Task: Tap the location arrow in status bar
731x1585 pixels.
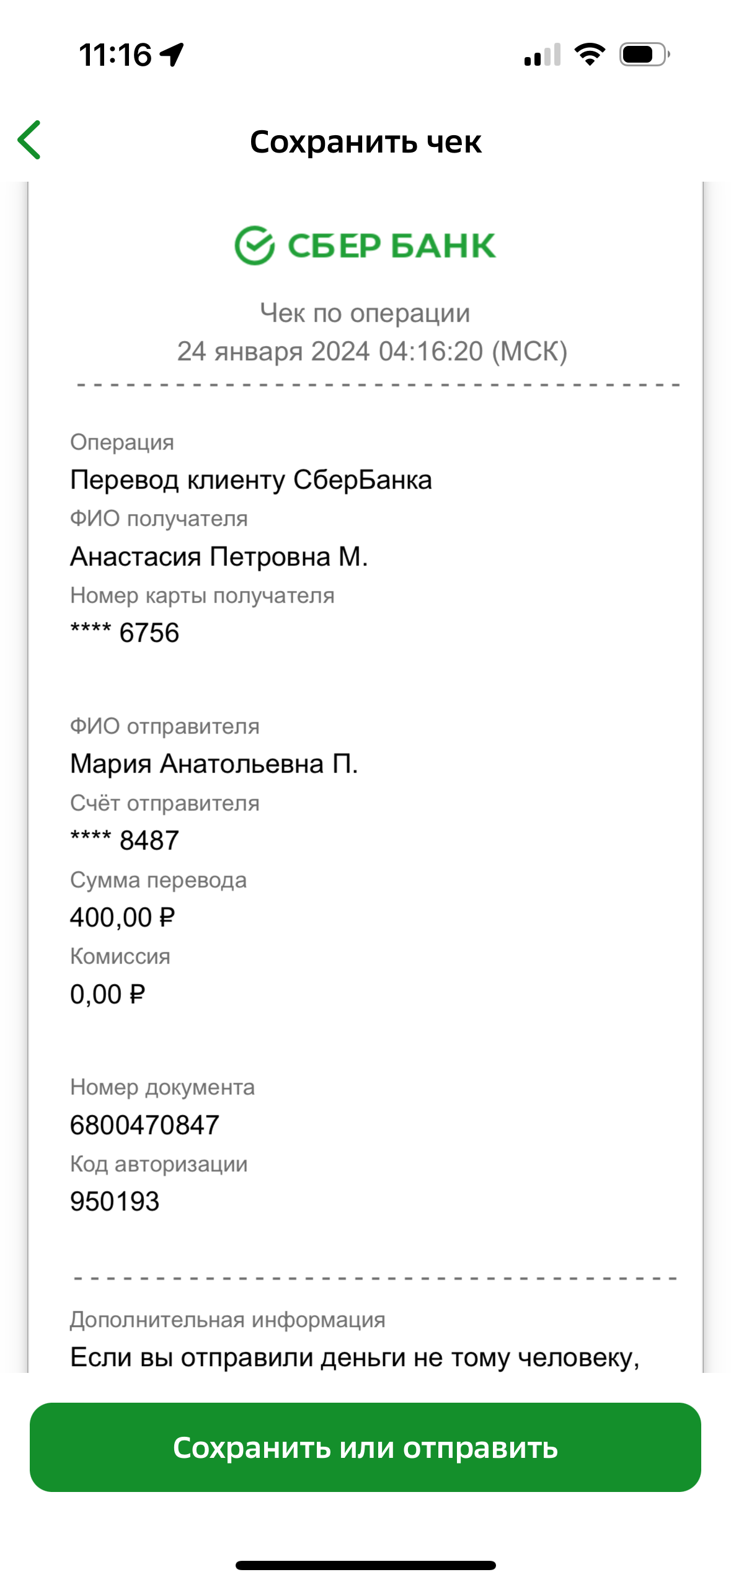Action: point(172,55)
